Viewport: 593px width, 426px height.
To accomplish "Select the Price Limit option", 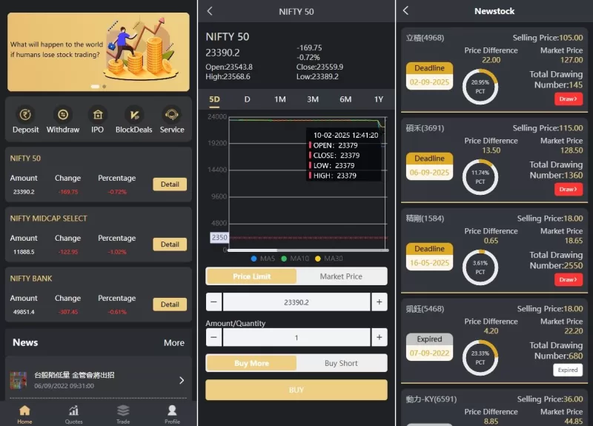I will pyautogui.click(x=251, y=276).
